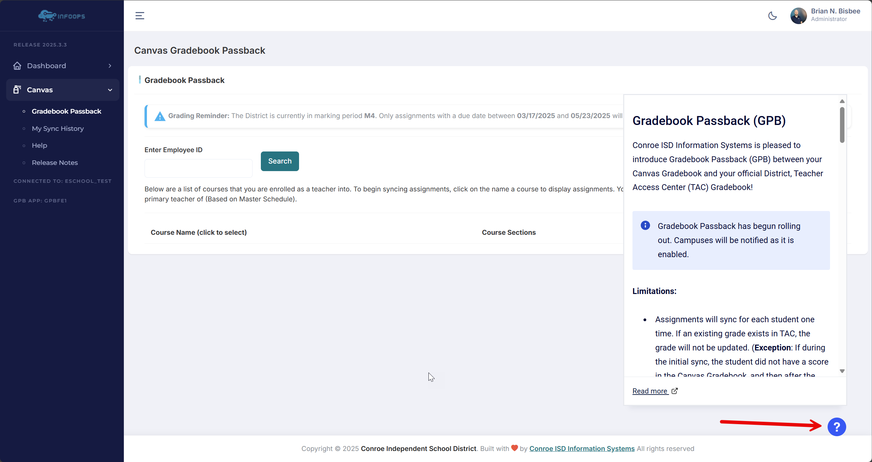Toggle the hamburger sidebar menu icon
The image size is (872, 462).
click(x=140, y=16)
